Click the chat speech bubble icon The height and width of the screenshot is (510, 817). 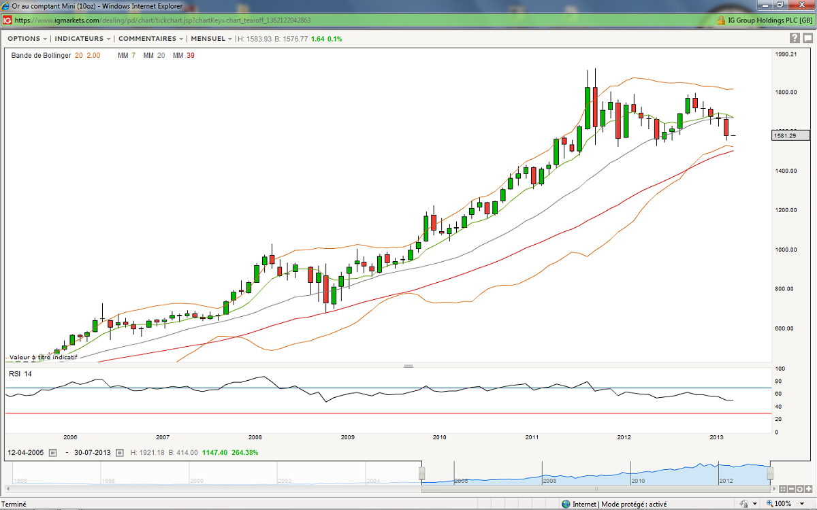807,38
